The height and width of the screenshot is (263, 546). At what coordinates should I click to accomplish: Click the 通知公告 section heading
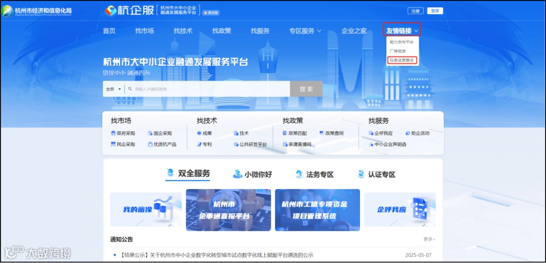pos(121,239)
